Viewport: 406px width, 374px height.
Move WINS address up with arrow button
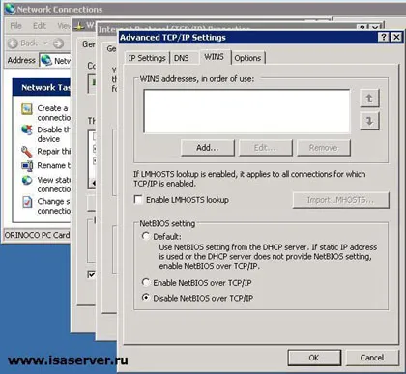click(369, 99)
